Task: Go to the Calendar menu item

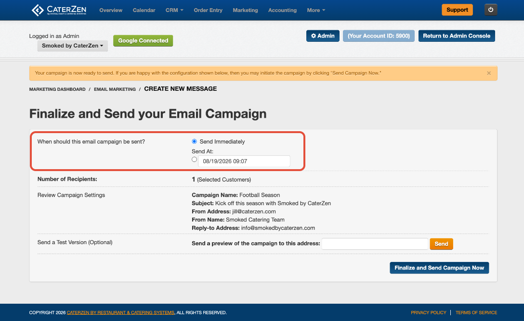Action: pyautogui.click(x=144, y=11)
